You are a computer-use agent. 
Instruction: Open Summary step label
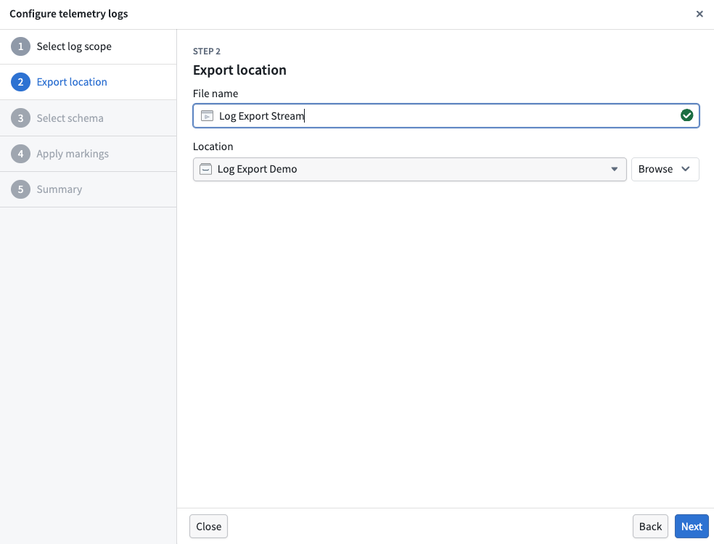[59, 189]
